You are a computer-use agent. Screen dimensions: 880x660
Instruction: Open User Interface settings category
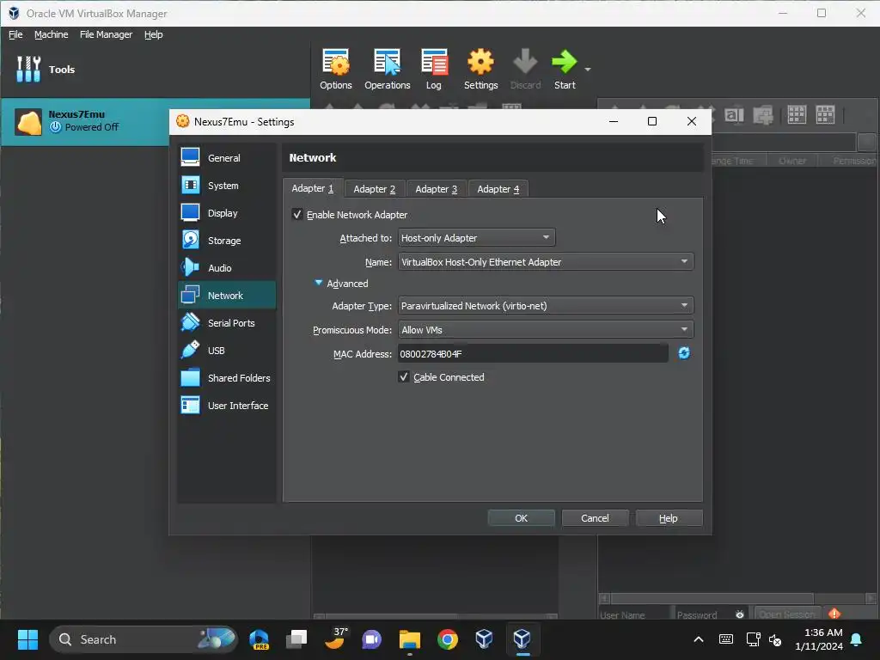pyautogui.click(x=227, y=406)
